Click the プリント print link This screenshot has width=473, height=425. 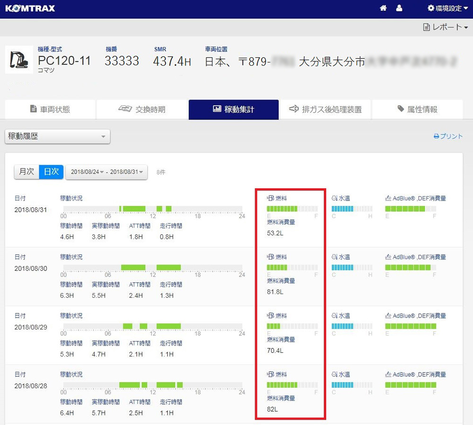coord(448,137)
